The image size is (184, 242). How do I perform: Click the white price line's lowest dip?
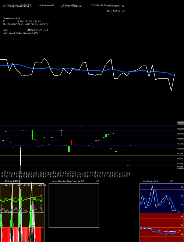coord(171,91)
